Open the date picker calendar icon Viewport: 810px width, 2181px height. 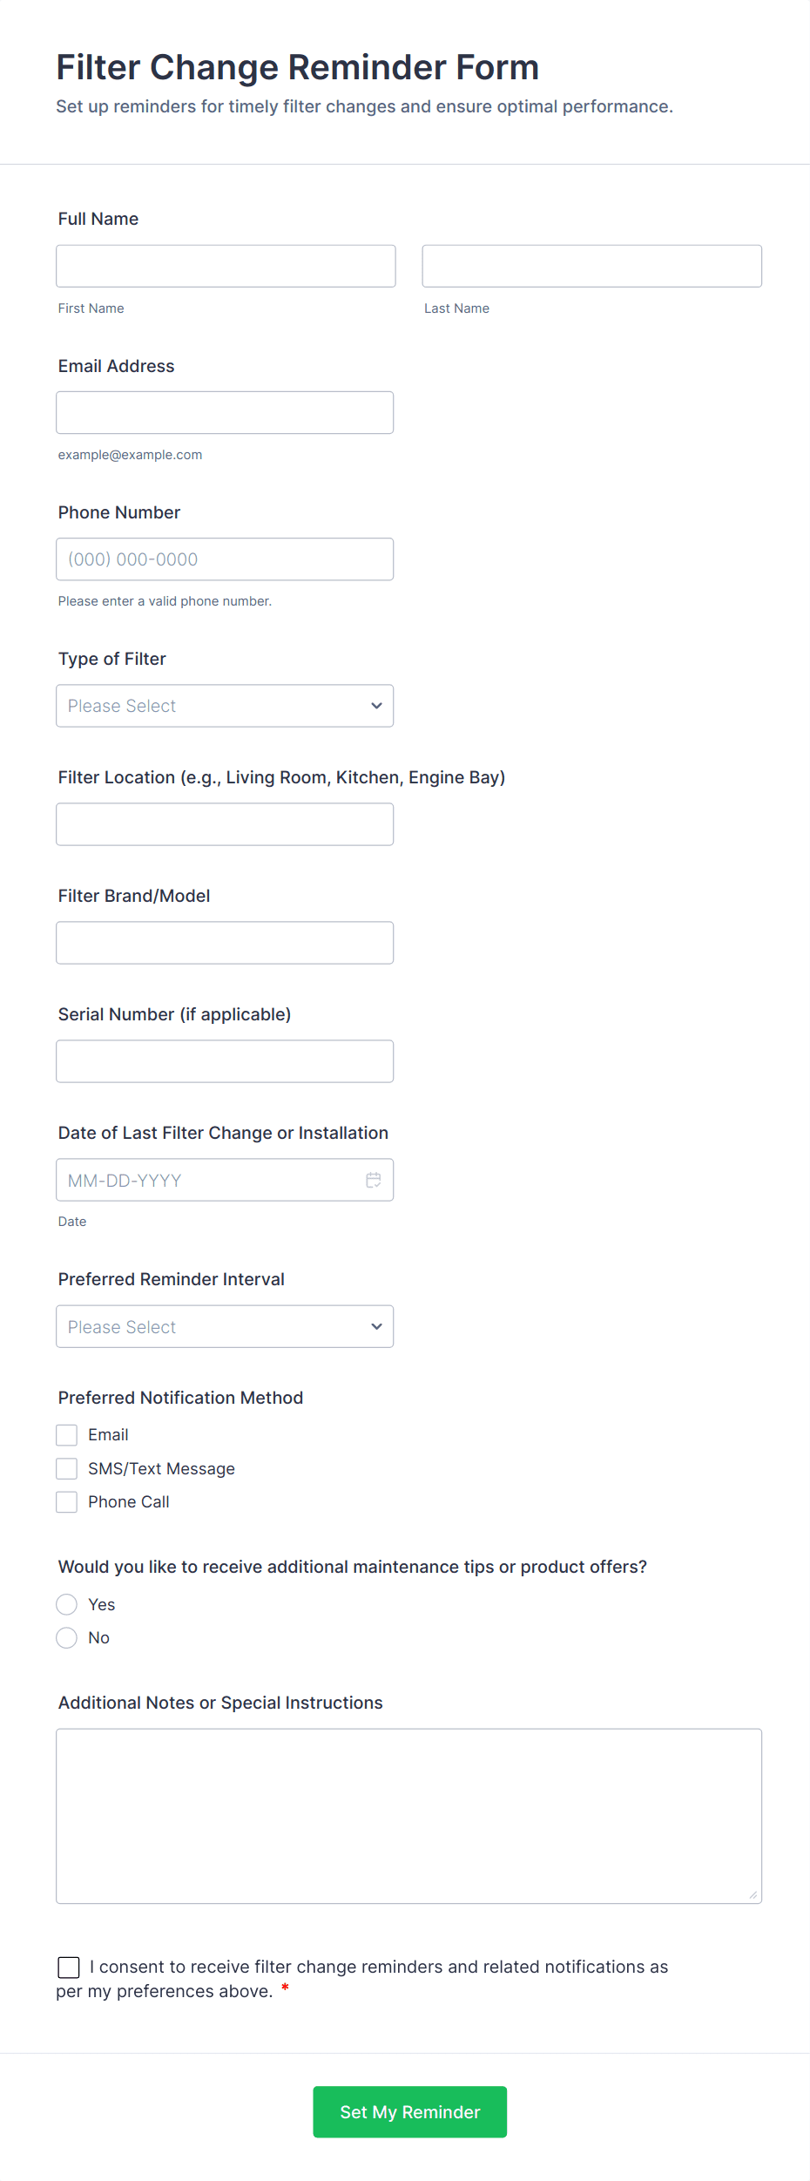(x=375, y=1180)
